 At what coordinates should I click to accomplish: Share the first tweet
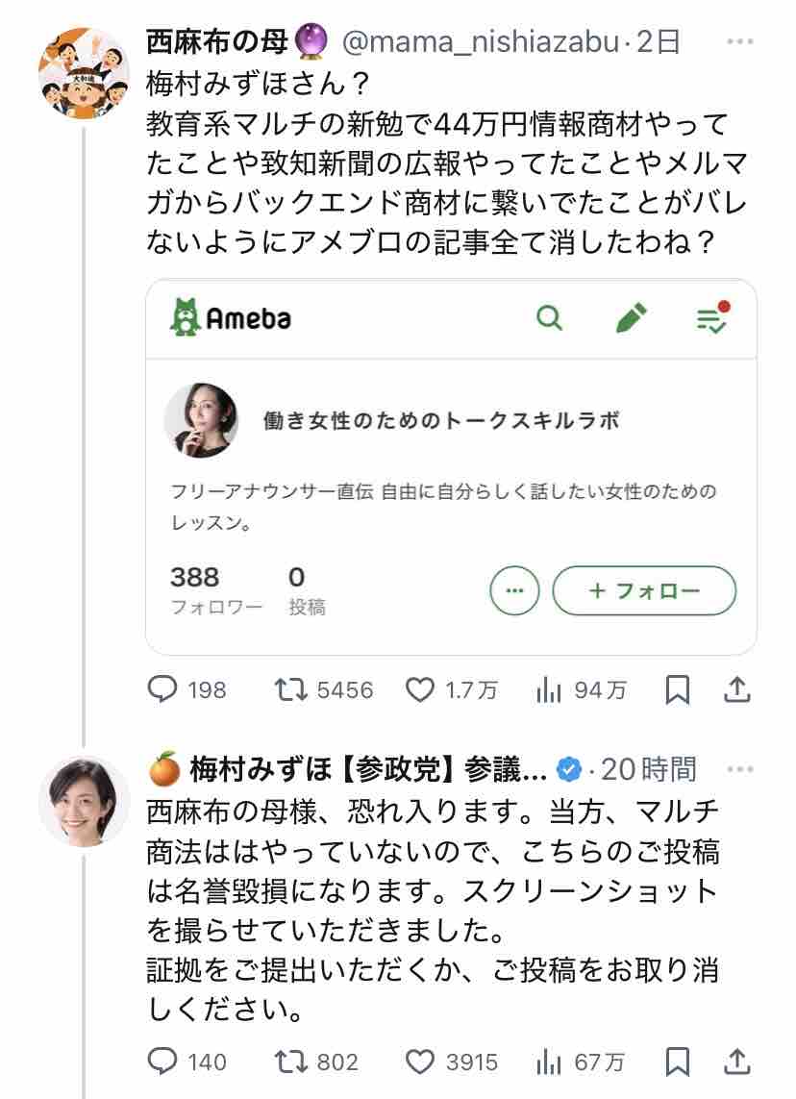(x=737, y=688)
